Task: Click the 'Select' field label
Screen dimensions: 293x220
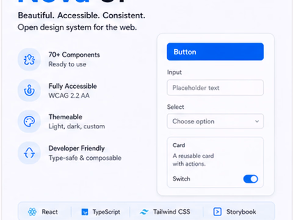Action: tap(175, 107)
